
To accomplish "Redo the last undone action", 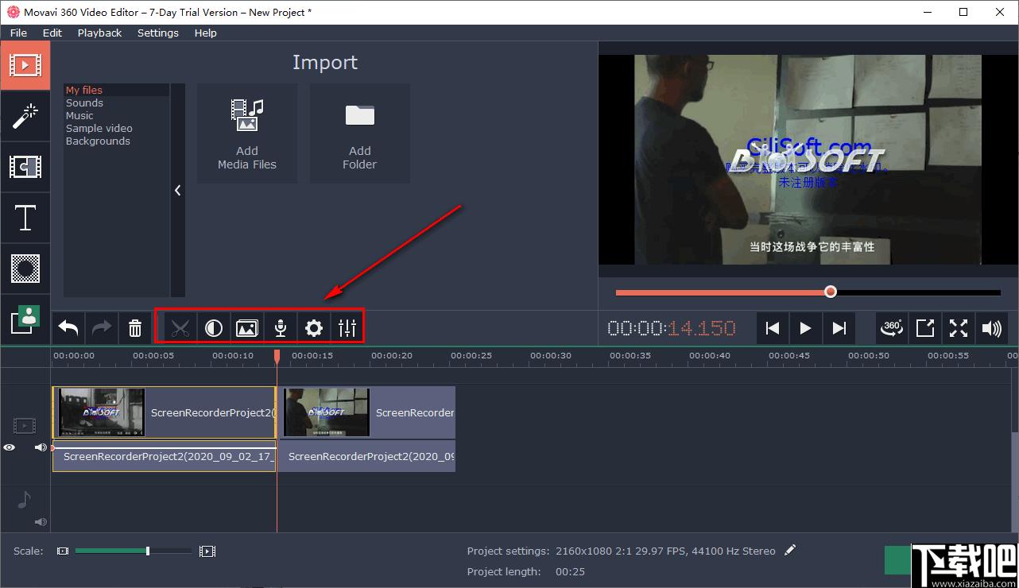I will pyautogui.click(x=102, y=327).
